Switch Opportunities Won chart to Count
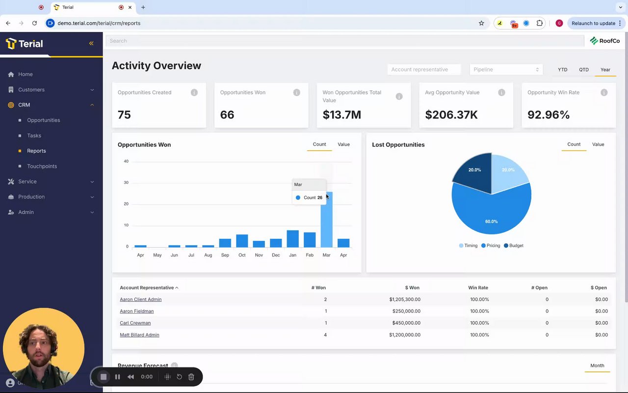Screen dimensions: 628x393 (x=319, y=144)
